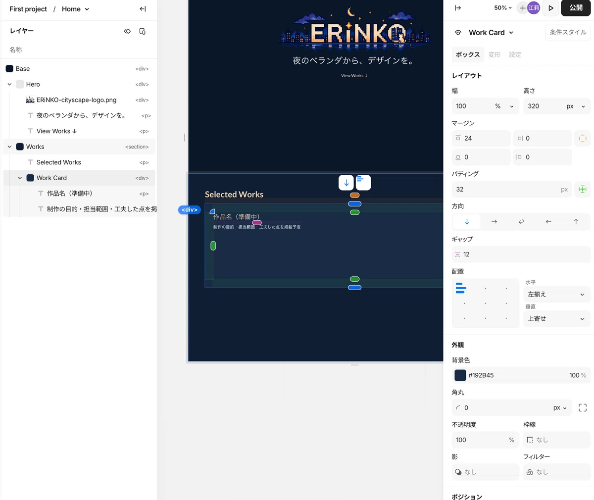Collapse the Hero layer group
Viewport: 594px width, 500px height.
click(9, 85)
